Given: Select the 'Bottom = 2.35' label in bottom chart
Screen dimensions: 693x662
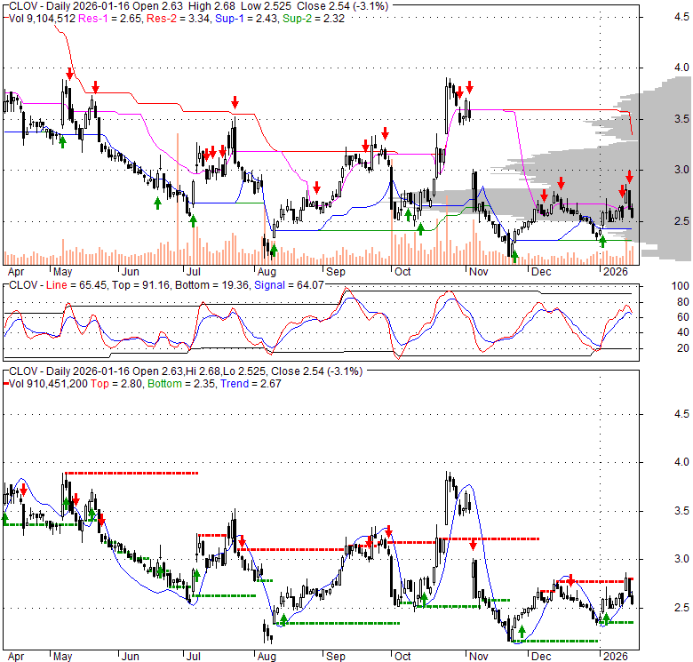Looking at the screenshot, I should pos(181,384).
